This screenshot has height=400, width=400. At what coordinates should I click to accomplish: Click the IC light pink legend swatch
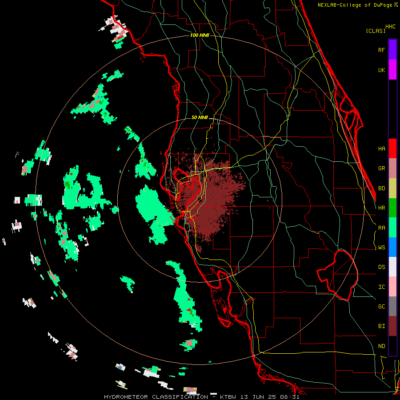pyautogui.click(x=392, y=287)
